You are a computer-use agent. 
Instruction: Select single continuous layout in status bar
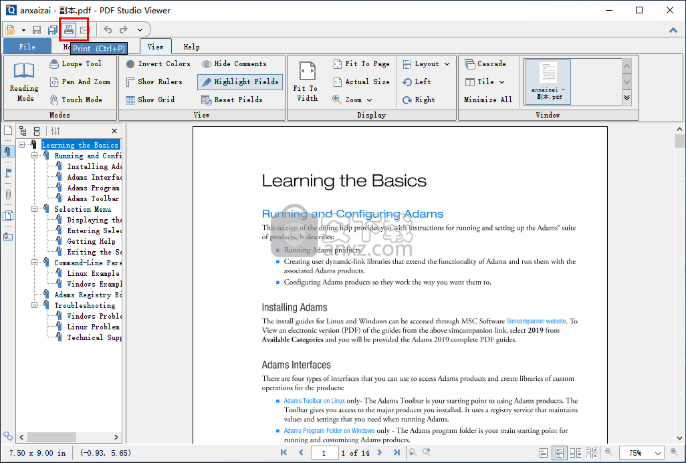point(560,453)
